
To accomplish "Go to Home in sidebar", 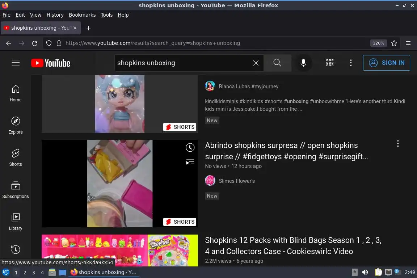I will 16,93.
